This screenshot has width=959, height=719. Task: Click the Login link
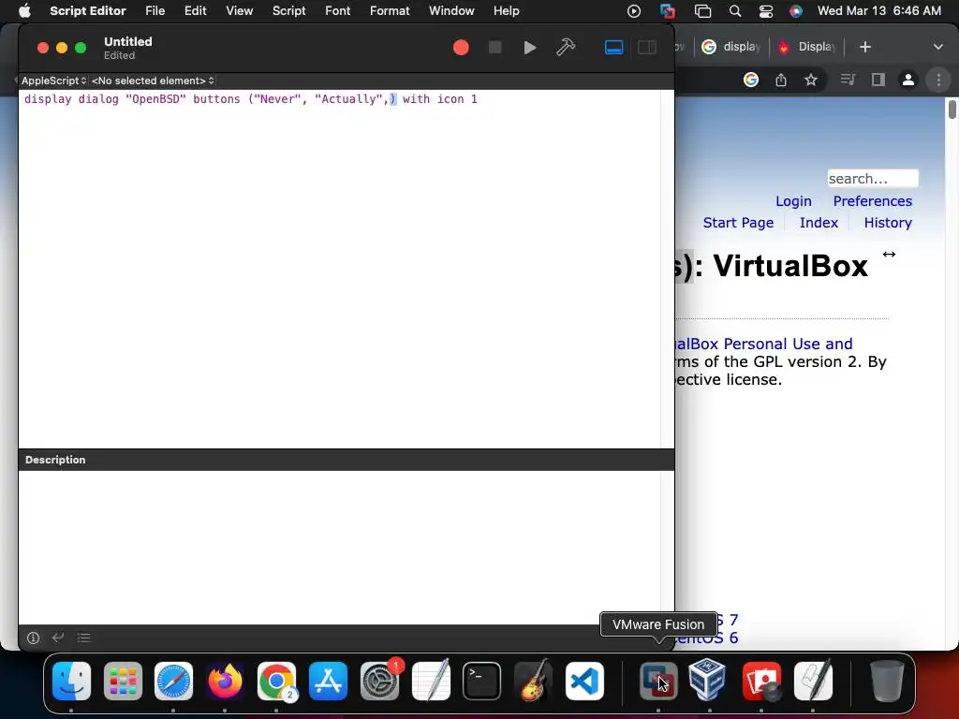tap(793, 201)
